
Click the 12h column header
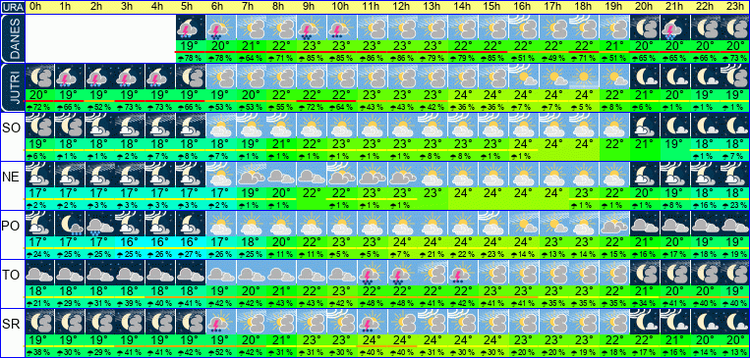(x=402, y=7)
